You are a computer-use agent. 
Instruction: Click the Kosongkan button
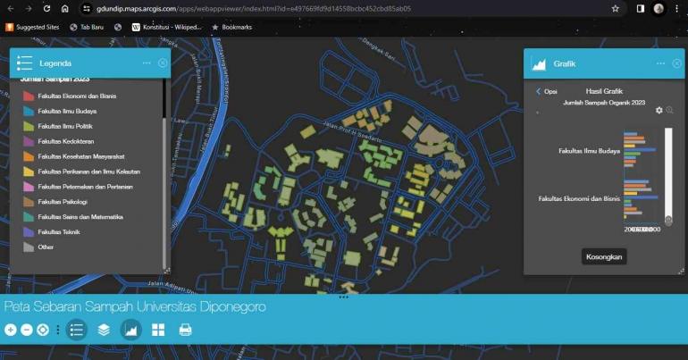[604, 256]
